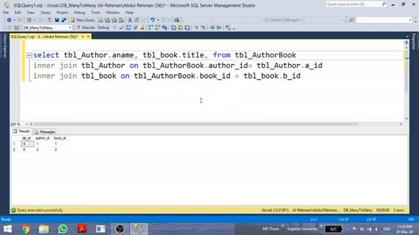Screen dimensions: 419x235
Task: Switch to the Results tab
Action: click(22, 131)
